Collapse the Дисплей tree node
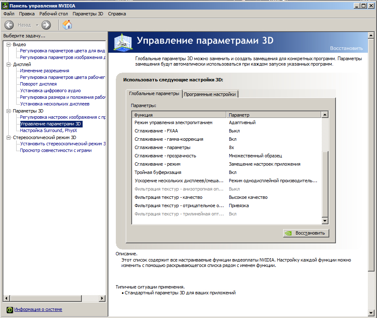 click(x=9, y=64)
